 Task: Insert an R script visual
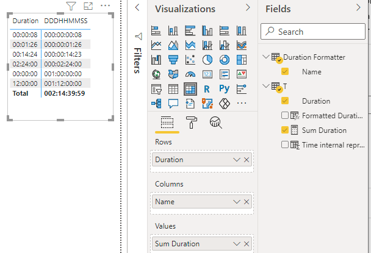point(207,89)
